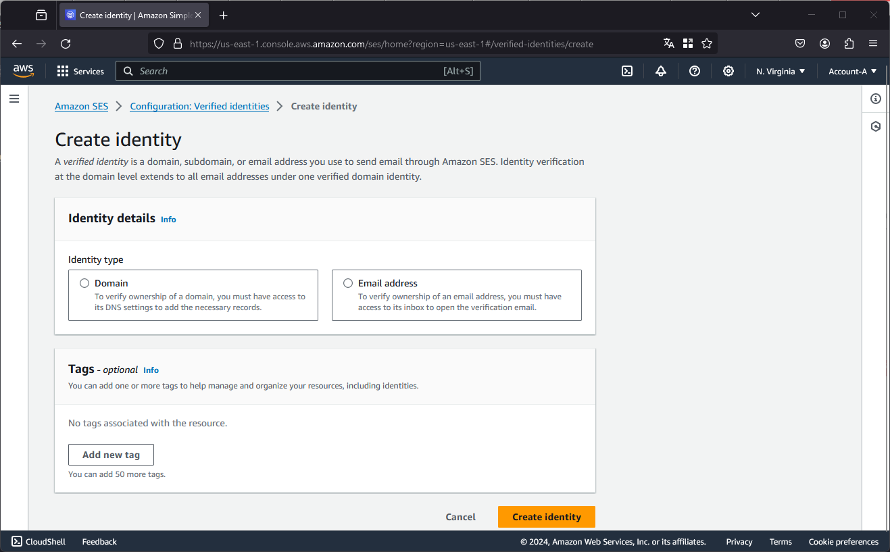890x552 pixels.
Task: Click the browser URL address bar
Action: click(x=391, y=44)
